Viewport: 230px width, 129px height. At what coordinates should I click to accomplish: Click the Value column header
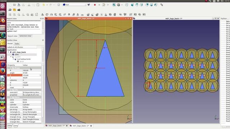click(x=32, y=65)
